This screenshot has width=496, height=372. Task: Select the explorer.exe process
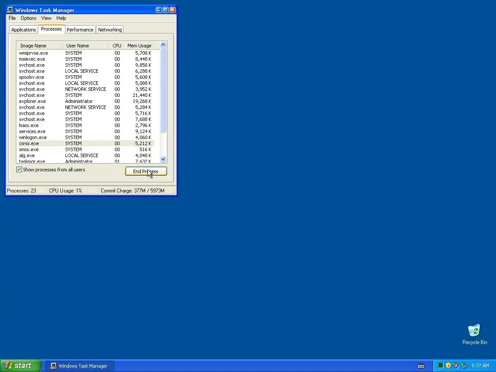tap(85, 101)
